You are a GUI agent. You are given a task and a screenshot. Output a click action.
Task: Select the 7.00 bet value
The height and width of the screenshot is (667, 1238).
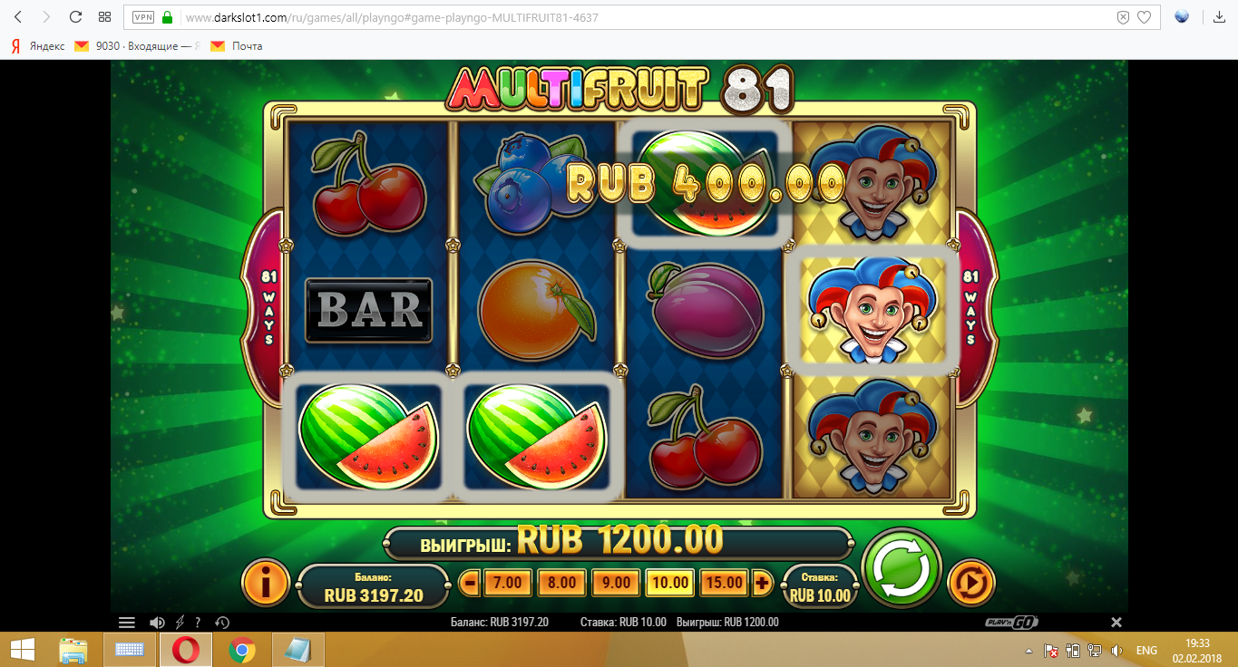click(507, 583)
